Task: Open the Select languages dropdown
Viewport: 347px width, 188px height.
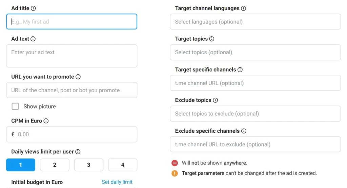Action: click(256, 21)
